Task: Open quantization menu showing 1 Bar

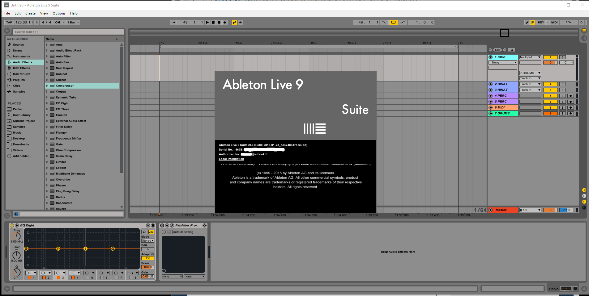Action: [x=73, y=22]
